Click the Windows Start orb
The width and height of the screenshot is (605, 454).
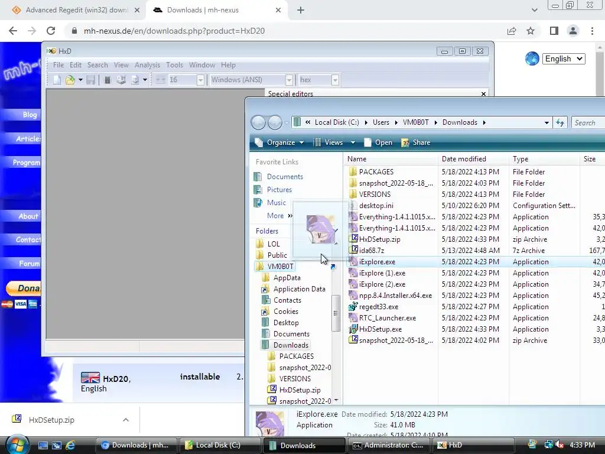tap(17, 445)
